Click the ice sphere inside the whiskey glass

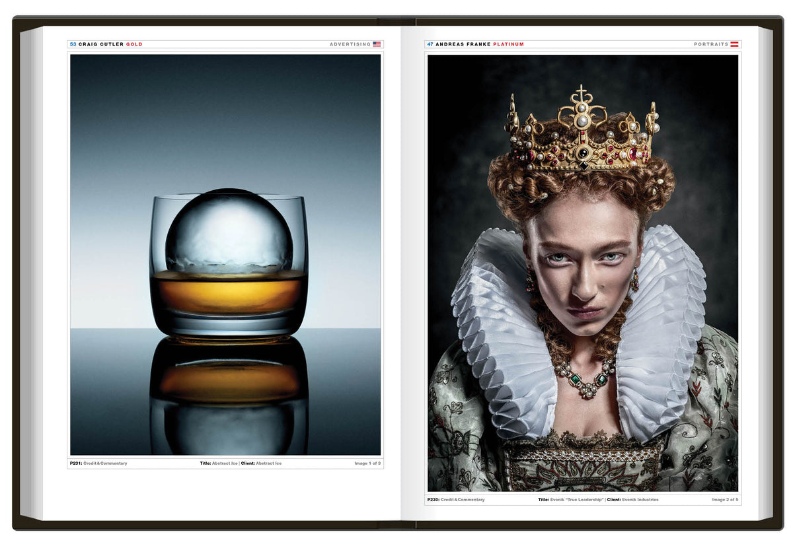(229, 231)
